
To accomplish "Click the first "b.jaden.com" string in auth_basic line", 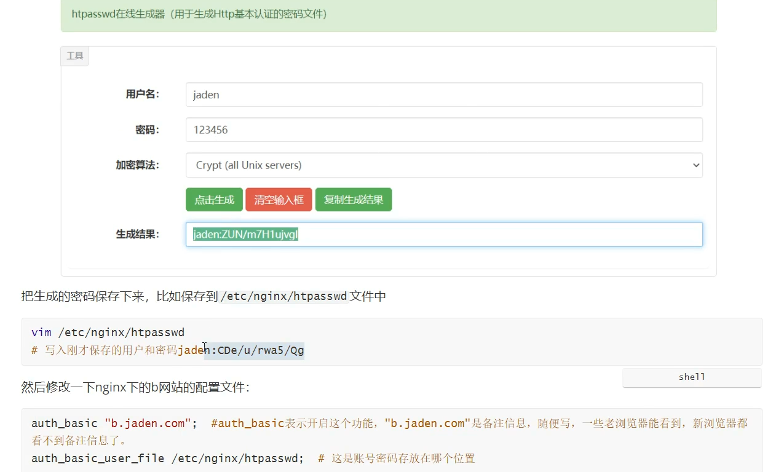I will tap(148, 423).
